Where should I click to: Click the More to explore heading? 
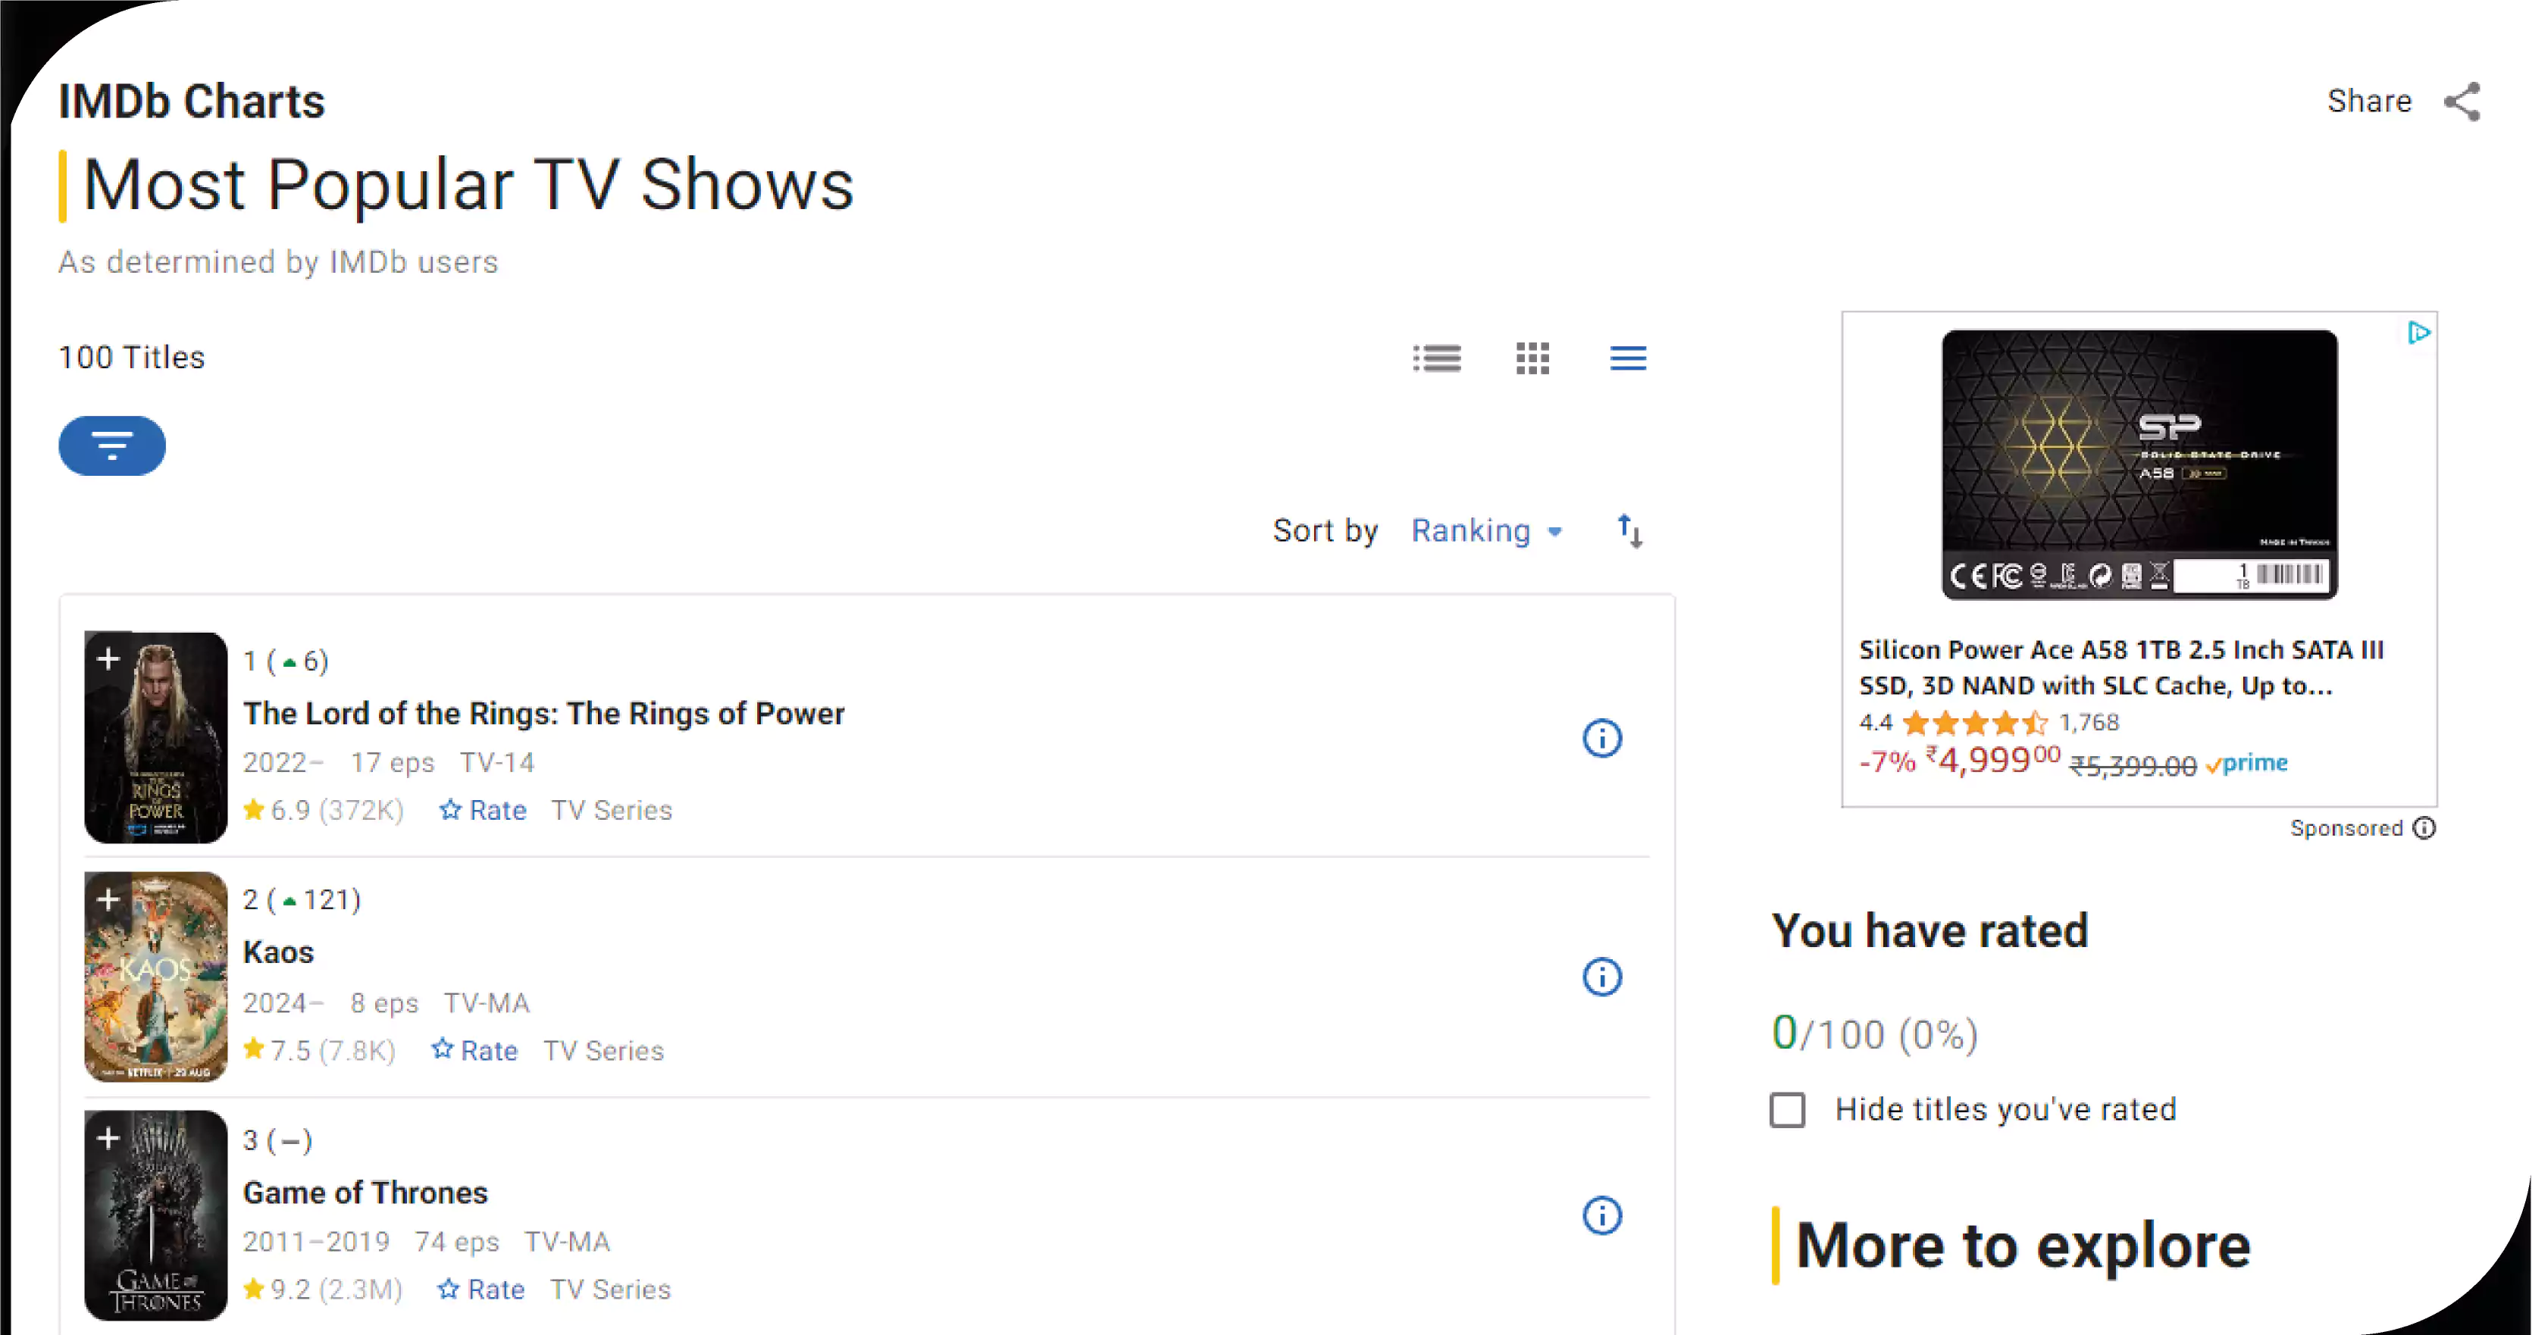2023,1246
